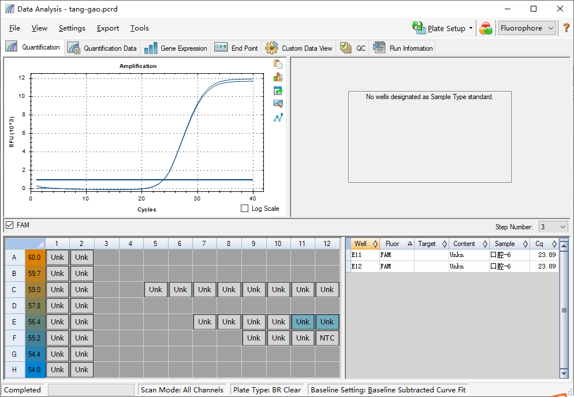This screenshot has width=574, height=397.
Task: Select the E11 row in results table
Action: click(x=453, y=255)
